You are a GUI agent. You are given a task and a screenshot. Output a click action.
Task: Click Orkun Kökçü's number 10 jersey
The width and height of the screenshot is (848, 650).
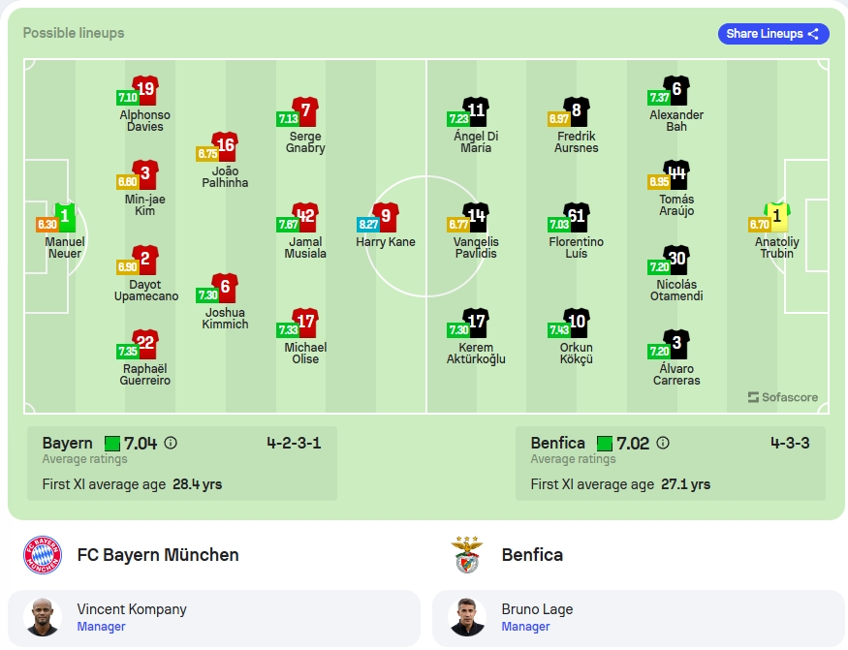tap(577, 323)
